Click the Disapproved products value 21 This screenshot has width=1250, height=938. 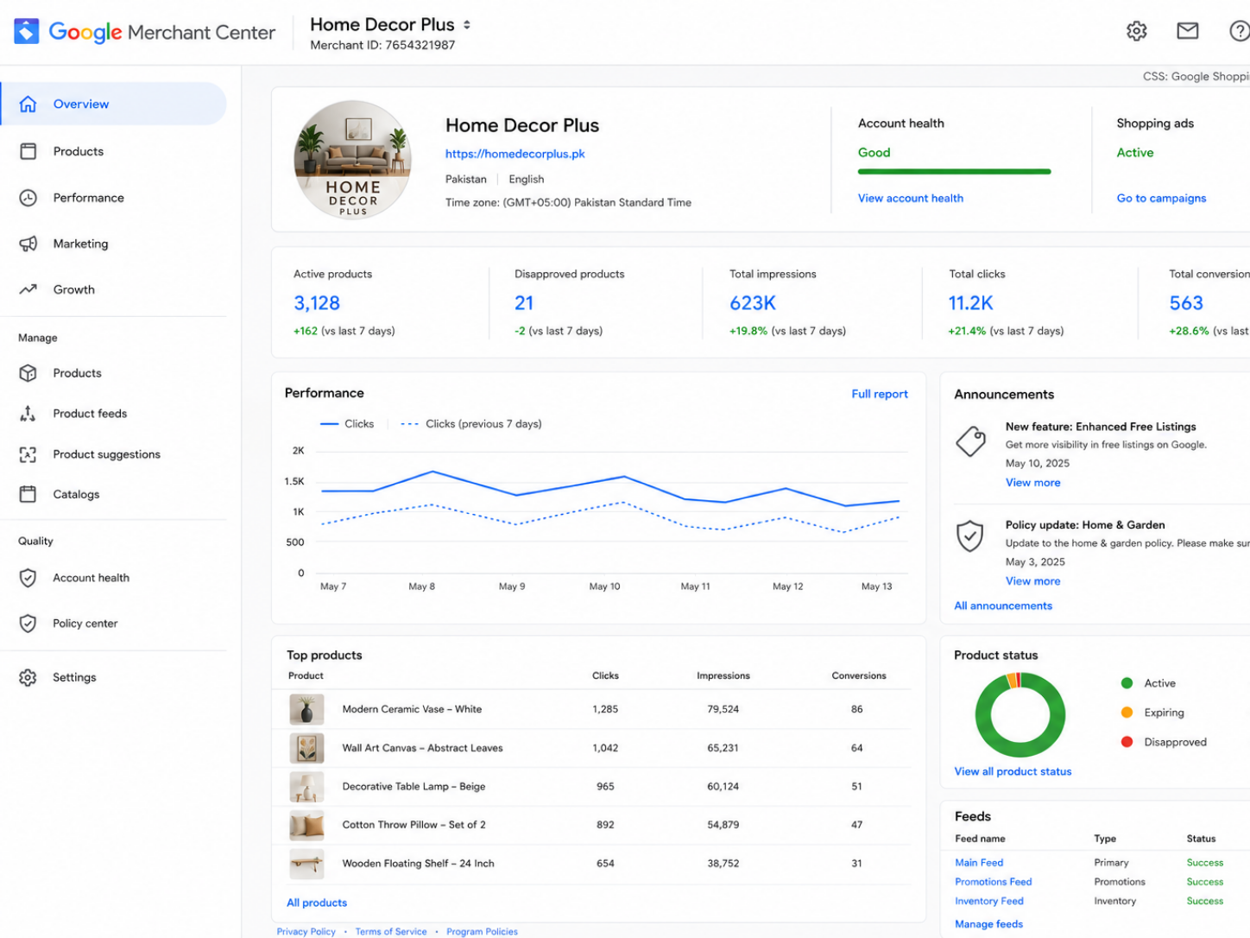tap(524, 303)
